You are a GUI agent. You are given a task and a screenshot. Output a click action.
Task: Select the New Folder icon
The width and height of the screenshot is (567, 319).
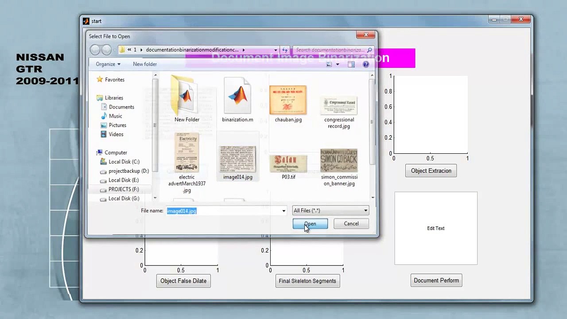click(186, 99)
